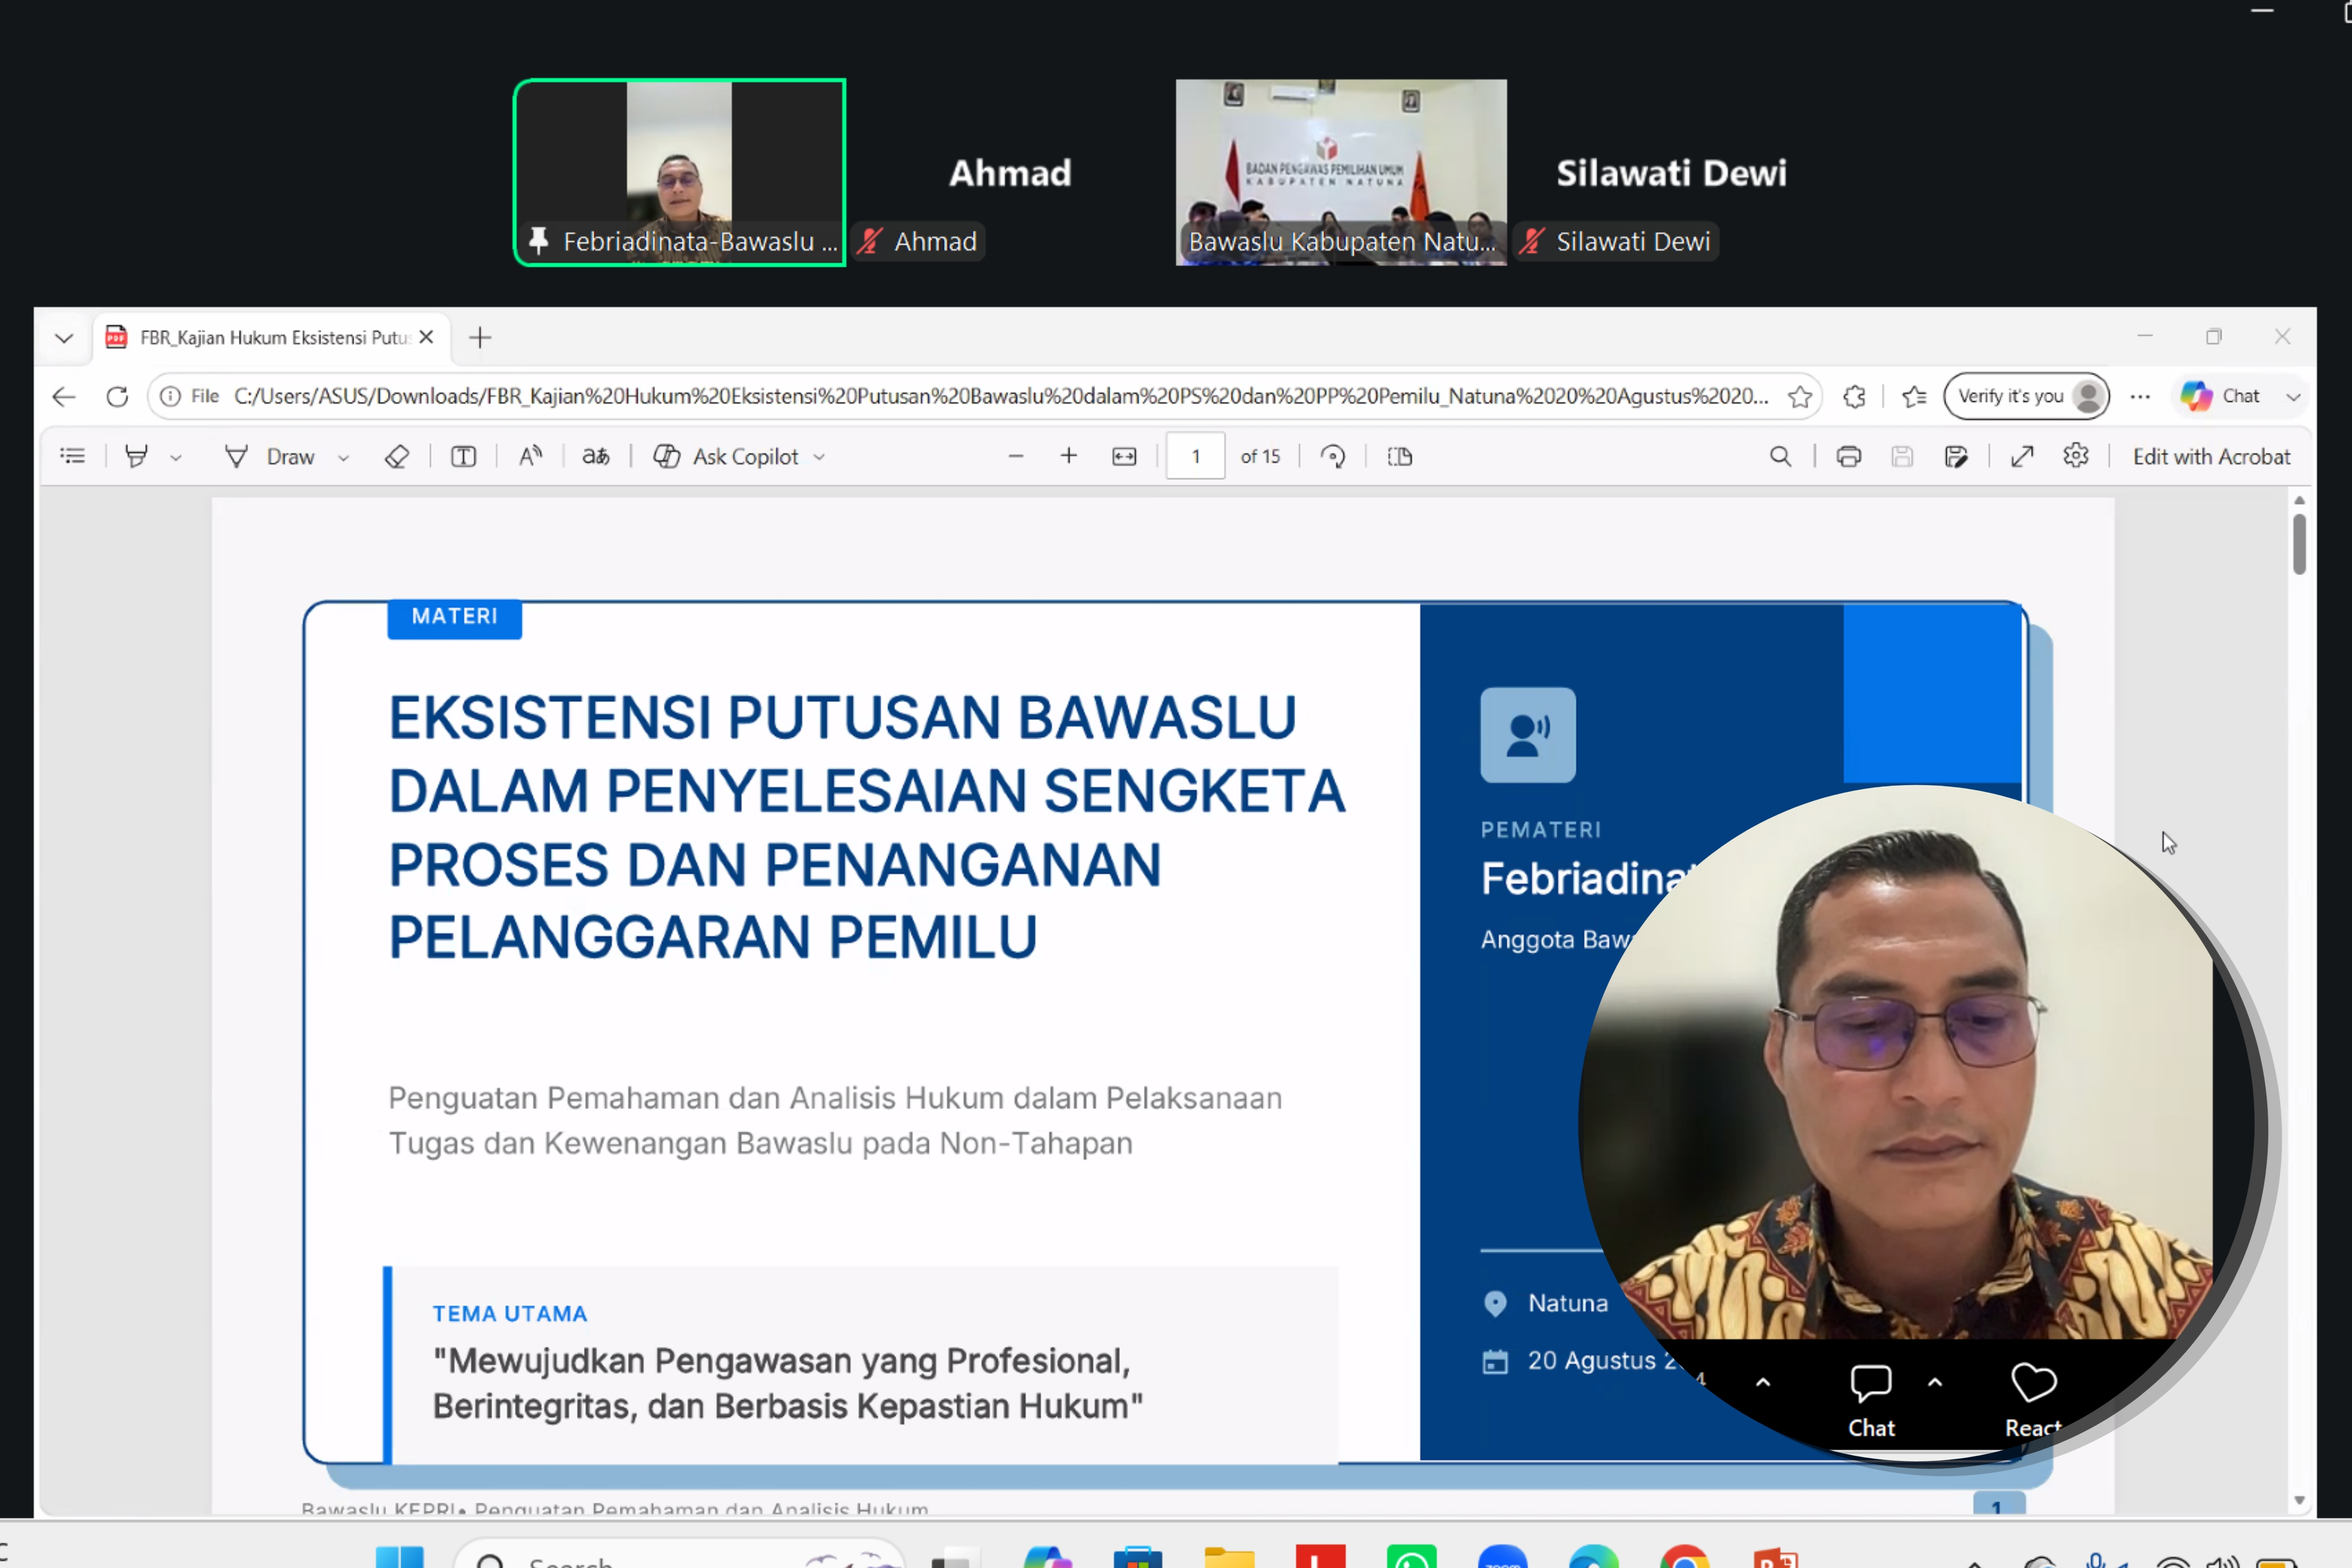The image size is (2352, 1568).
Task: Click Fit to width icon
Action: point(1124,456)
